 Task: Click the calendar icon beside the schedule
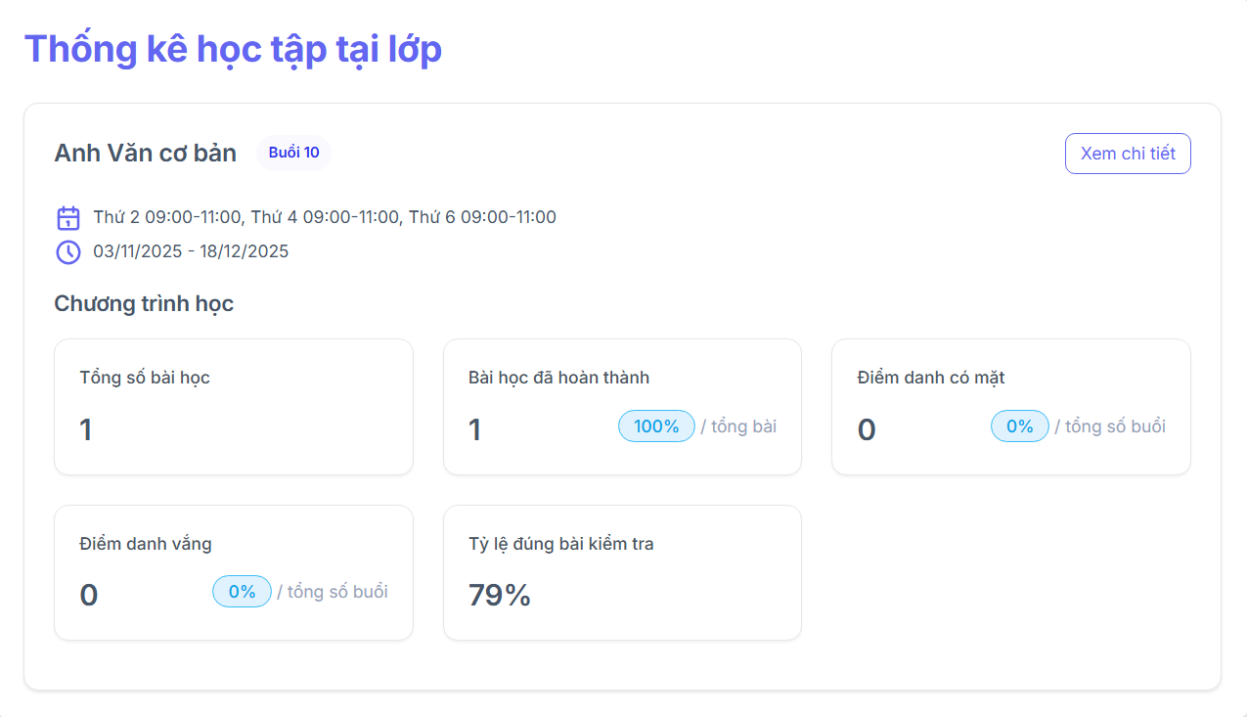[x=67, y=216]
